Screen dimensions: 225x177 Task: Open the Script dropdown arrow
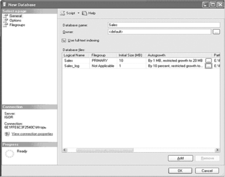pos(78,13)
